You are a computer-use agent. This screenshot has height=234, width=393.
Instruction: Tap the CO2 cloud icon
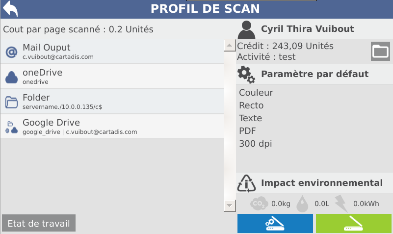pos(259,203)
